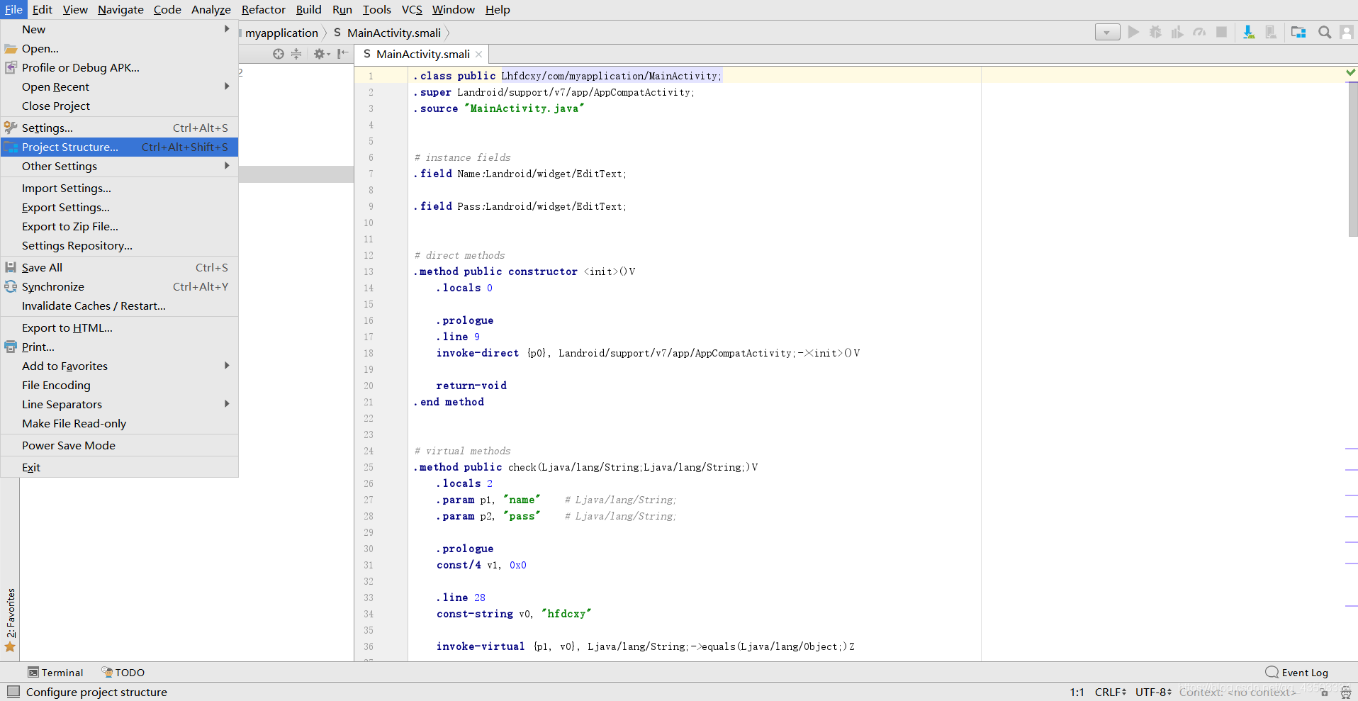Change the UTF-8 file encoding
This screenshot has height=701, width=1358.
1153,692
